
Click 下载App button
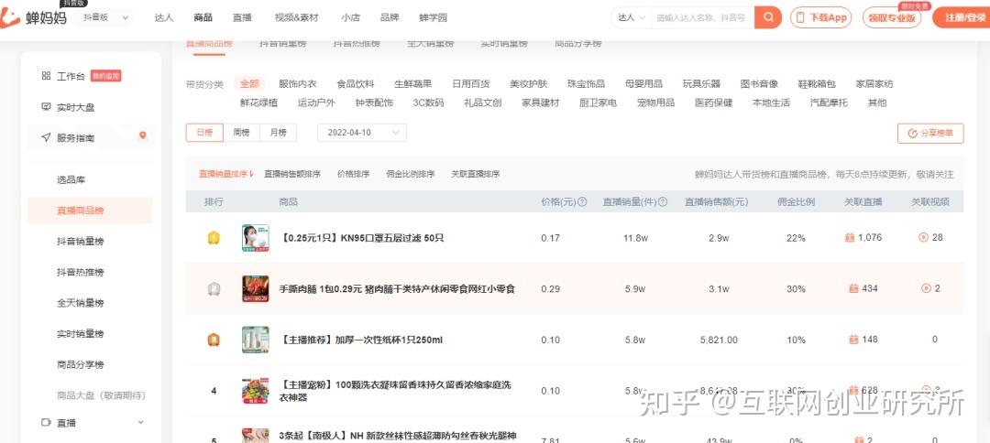[820, 17]
